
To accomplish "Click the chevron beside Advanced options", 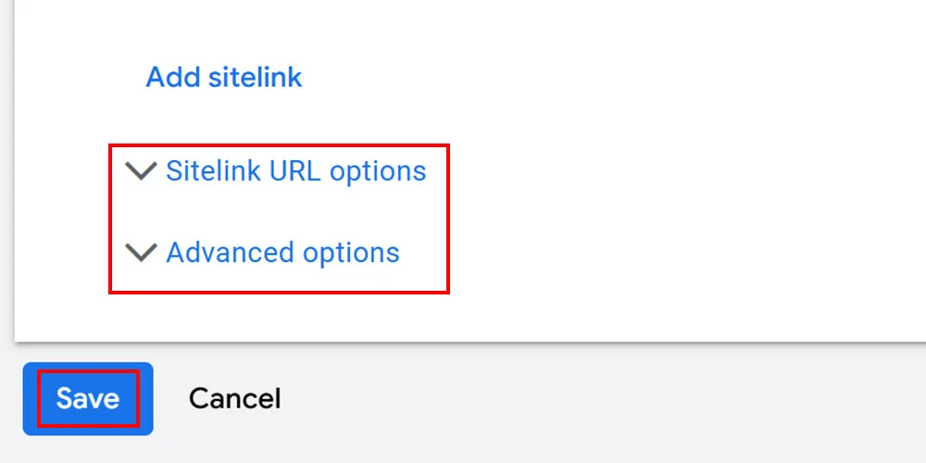I will tap(141, 253).
